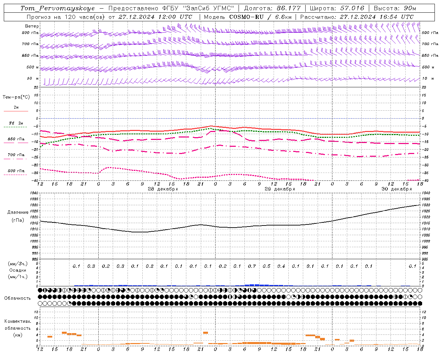Viewport: 440px width, 352px height.
Task: Click the (мм/1ч.) units label
Action: pyautogui.click(x=18, y=277)
